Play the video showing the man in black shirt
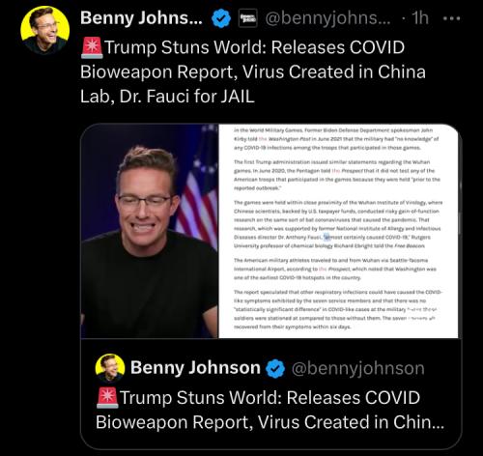 [150, 231]
